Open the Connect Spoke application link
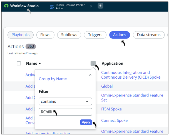 (114, 120)
